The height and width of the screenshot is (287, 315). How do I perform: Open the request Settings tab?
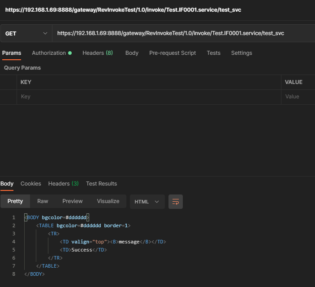pos(242,53)
